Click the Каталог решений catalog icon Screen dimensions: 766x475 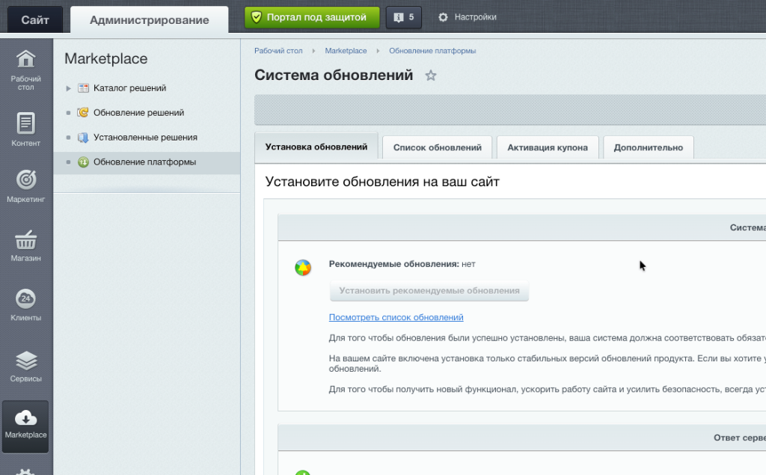[x=84, y=88]
